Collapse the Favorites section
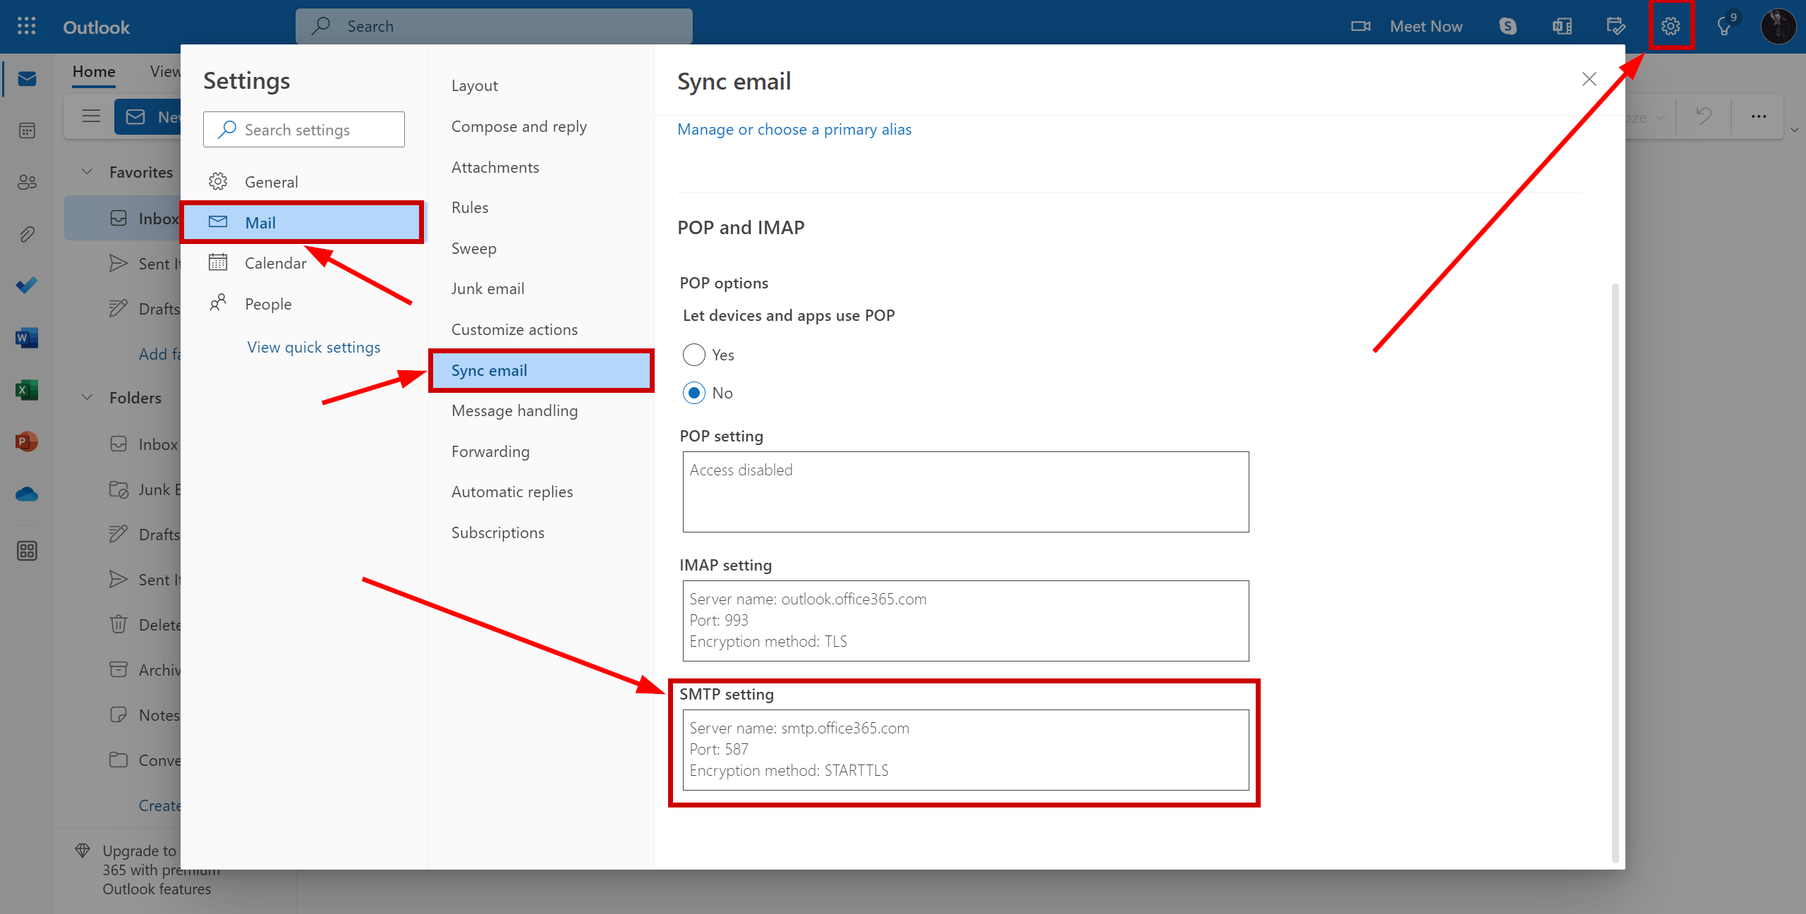Image resolution: width=1806 pixels, height=914 pixels. (87, 171)
